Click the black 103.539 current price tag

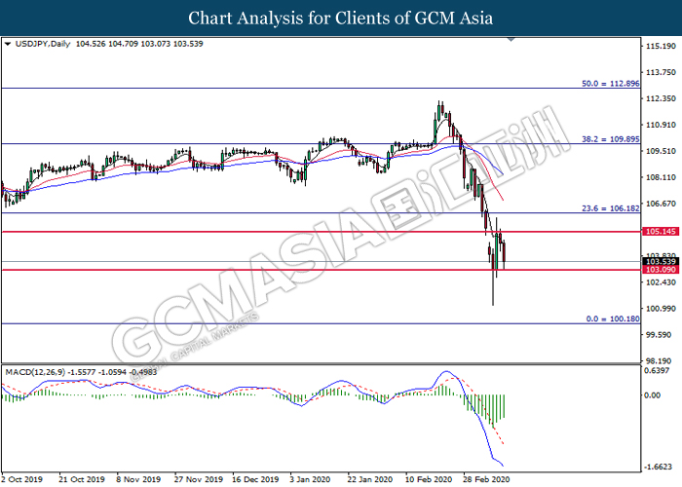pos(661,261)
